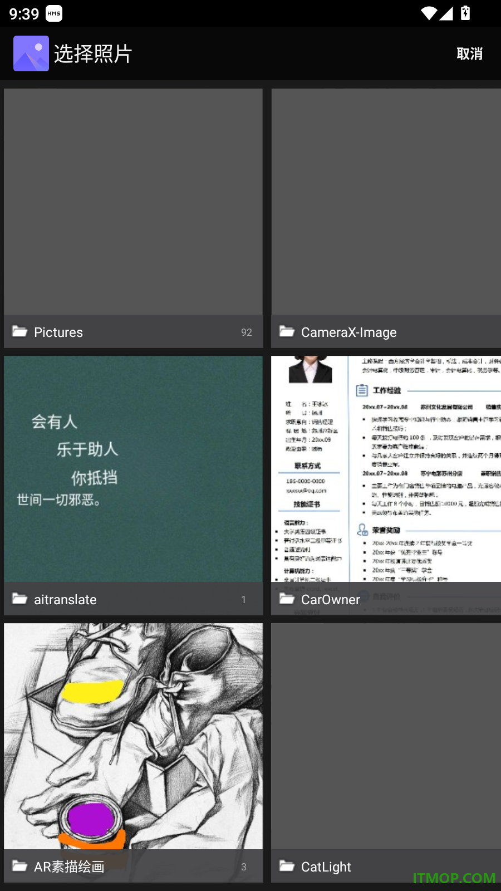
Task: Tap the Cancel (取消) button
Action: click(469, 53)
